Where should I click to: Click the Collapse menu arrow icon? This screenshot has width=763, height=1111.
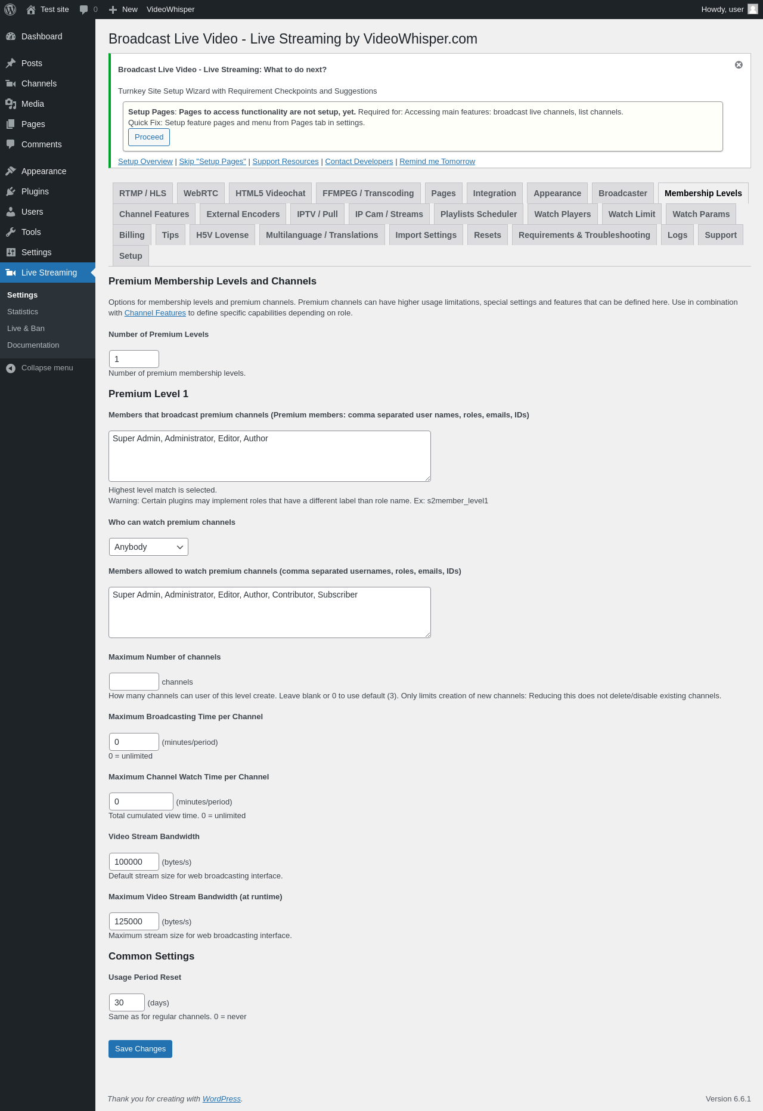click(x=11, y=368)
